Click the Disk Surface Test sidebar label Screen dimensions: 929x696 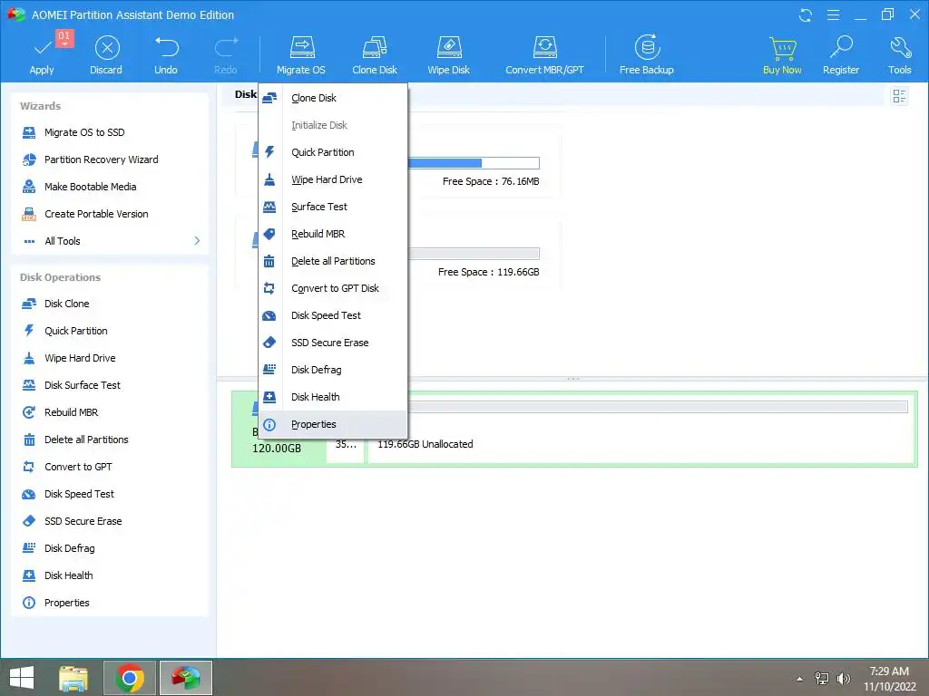click(x=83, y=385)
